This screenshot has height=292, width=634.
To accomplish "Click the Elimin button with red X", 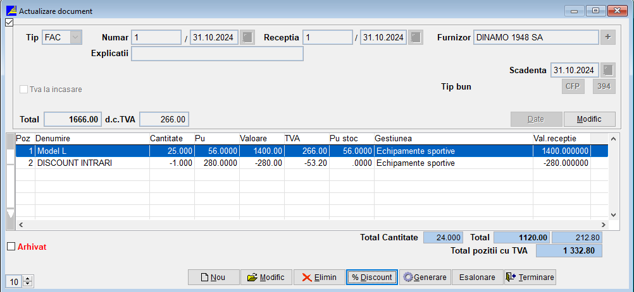I will tap(320, 277).
